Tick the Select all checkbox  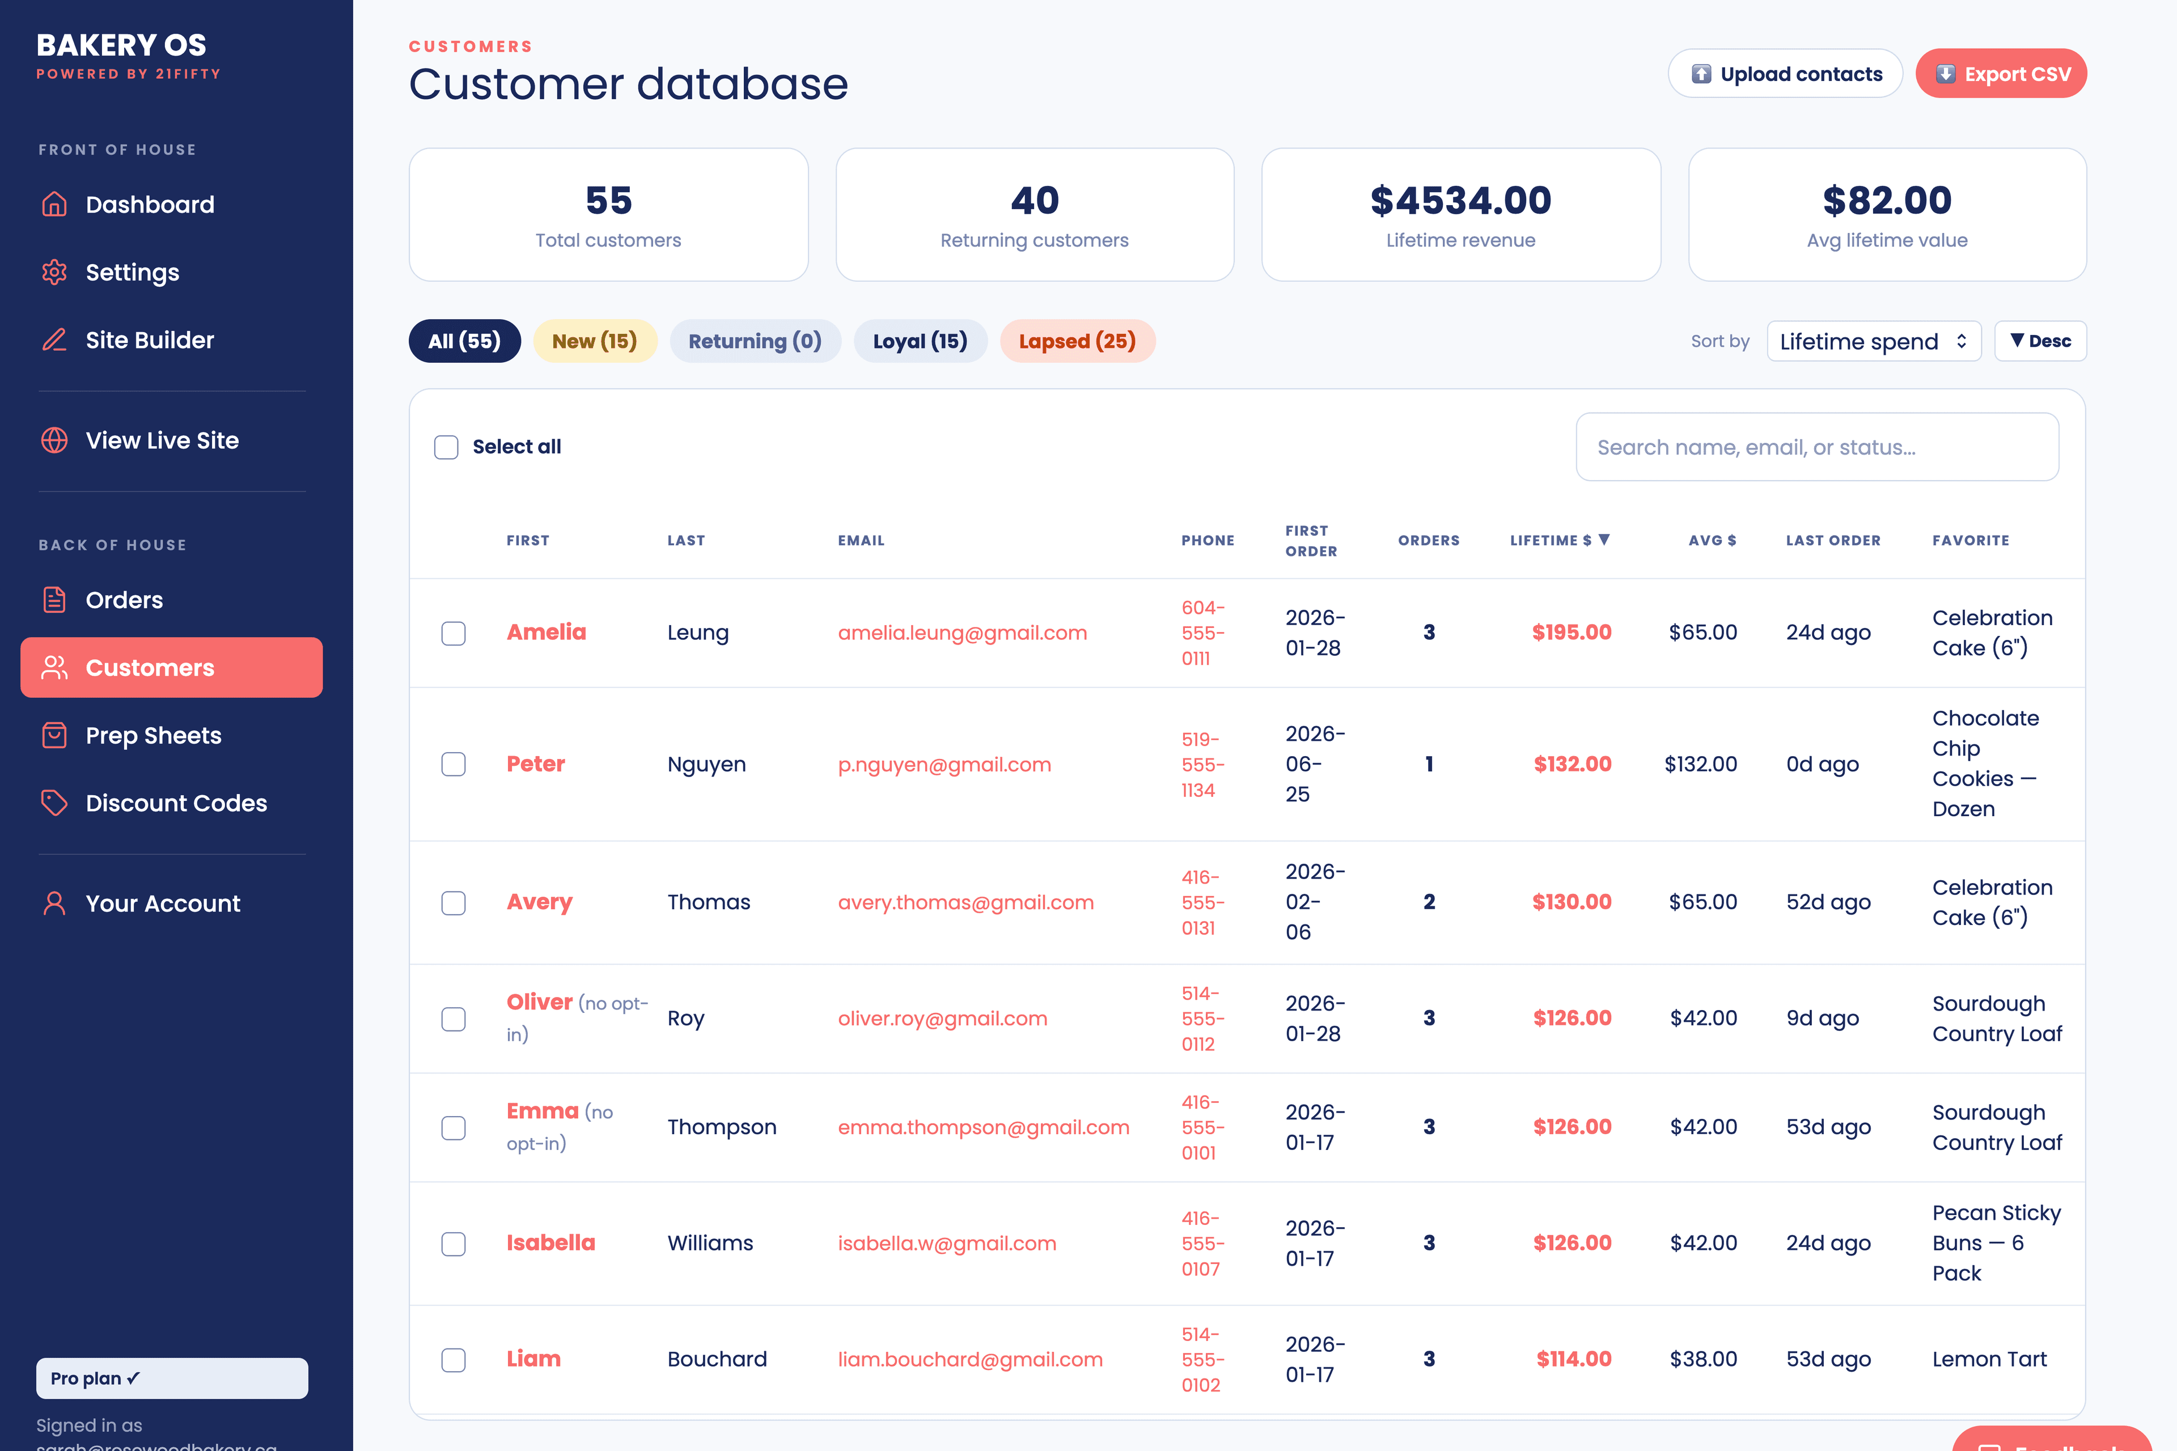click(x=446, y=447)
